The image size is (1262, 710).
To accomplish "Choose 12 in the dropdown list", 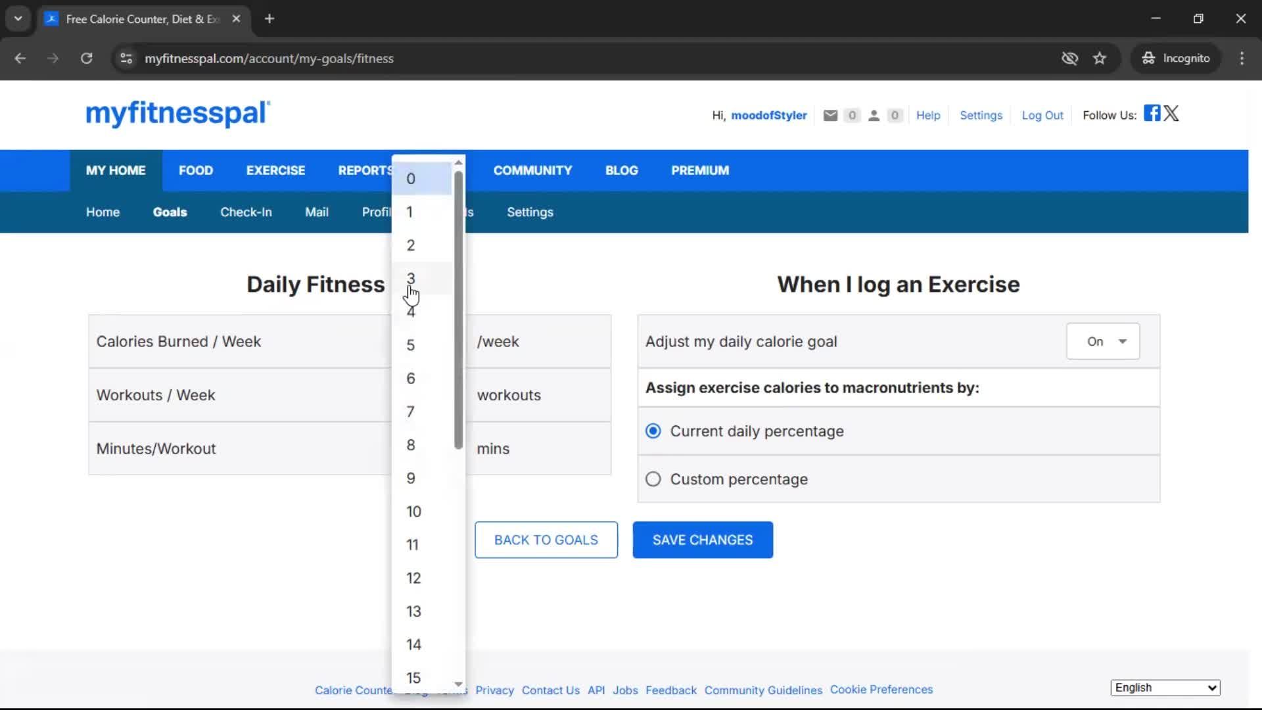I will [x=422, y=578].
